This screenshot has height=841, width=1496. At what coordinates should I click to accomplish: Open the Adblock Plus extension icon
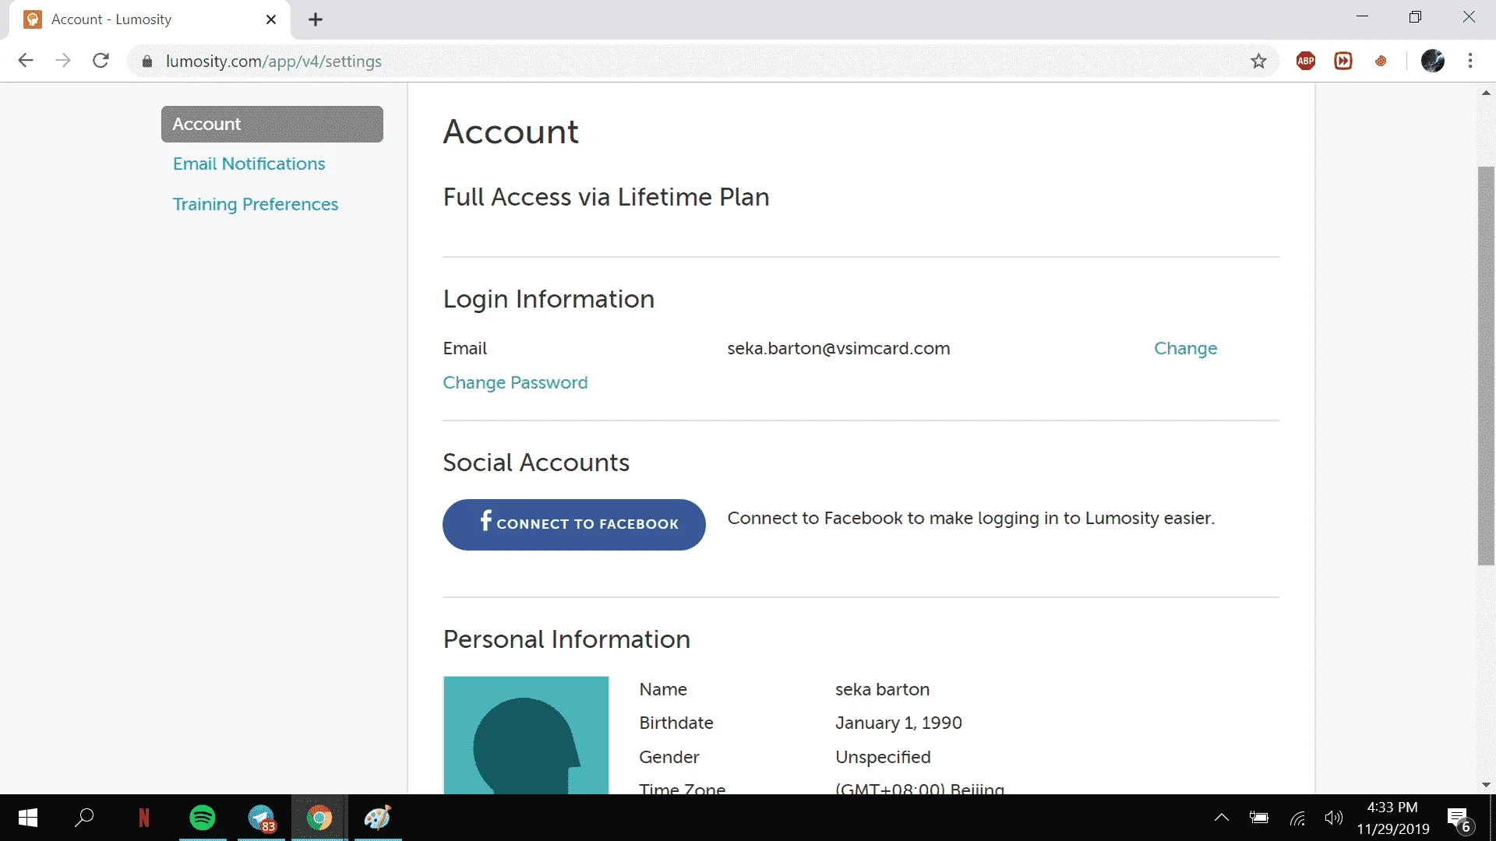pos(1306,61)
